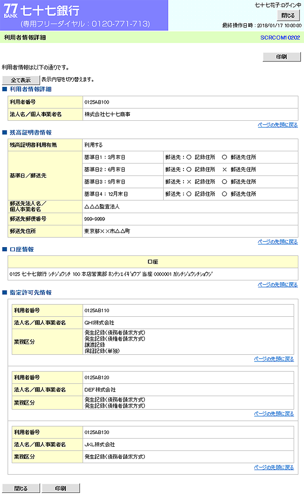The width and height of the screenshot is (304, 498).
Task: Select user number 0125AB130
Action: (97, 432)
